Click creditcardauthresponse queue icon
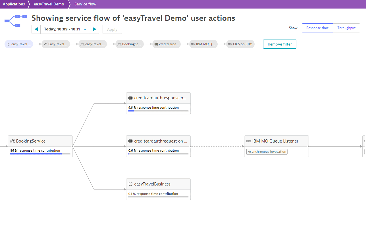Viewport: 366px width, 235px height. pyautogui.click(x=130, y=98)
